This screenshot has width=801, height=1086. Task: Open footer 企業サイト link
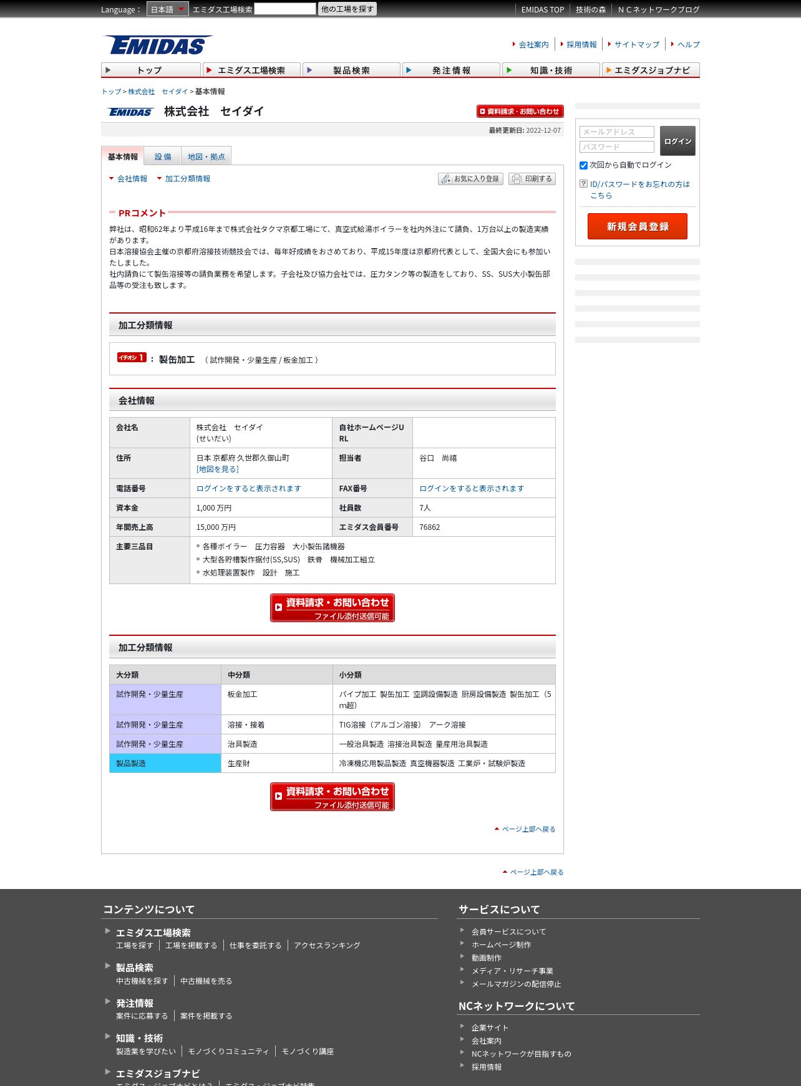pyautogui.click(x=490, y=1028)
